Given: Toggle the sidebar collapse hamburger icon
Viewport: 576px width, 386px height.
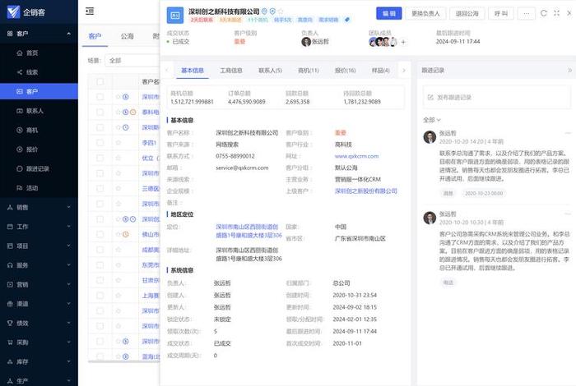Looking at the screenshot, I should tap(90, 11).
